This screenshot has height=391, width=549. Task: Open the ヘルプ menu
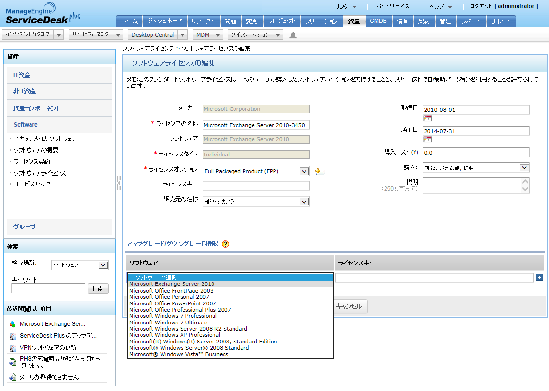(x=441, y=6)
